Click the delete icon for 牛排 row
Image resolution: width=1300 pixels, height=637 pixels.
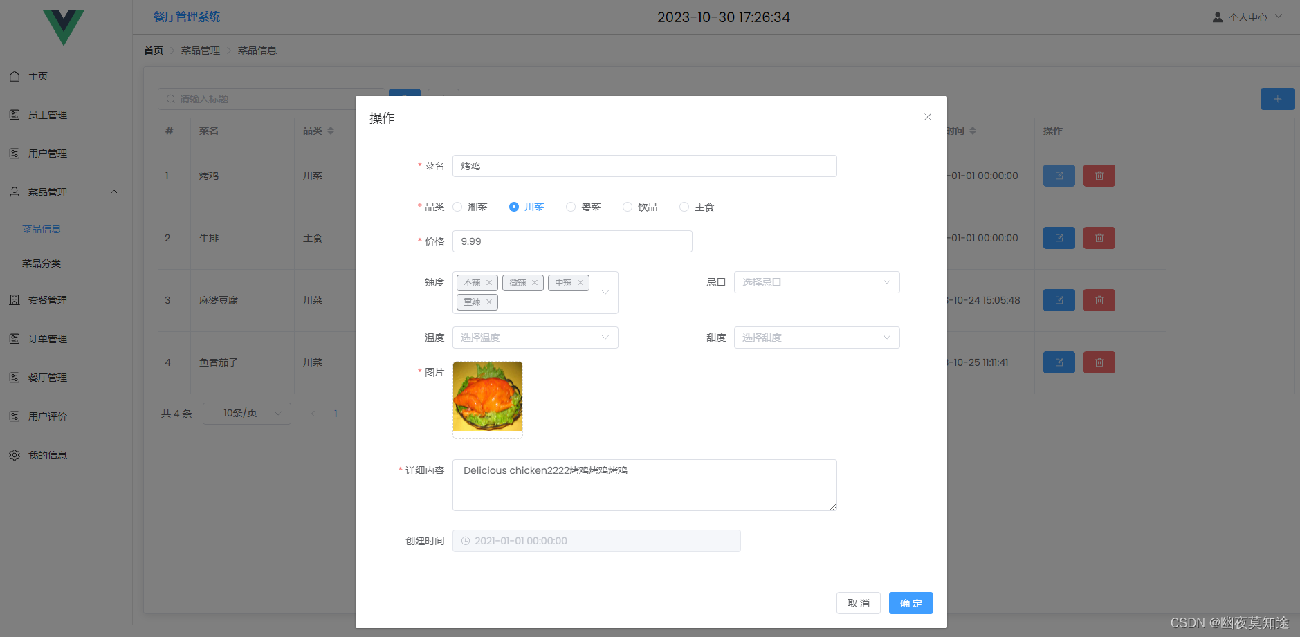[1099, 238]
